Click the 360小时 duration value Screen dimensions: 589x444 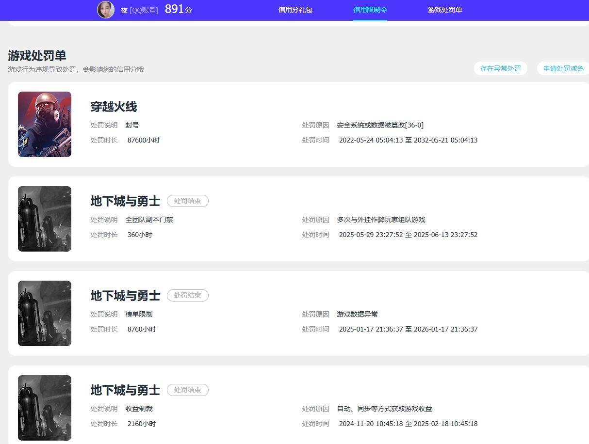[140, 235]
